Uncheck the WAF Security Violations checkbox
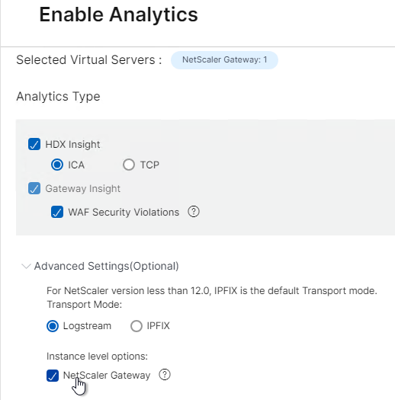 pyautogui.click(x=57, y=212)
